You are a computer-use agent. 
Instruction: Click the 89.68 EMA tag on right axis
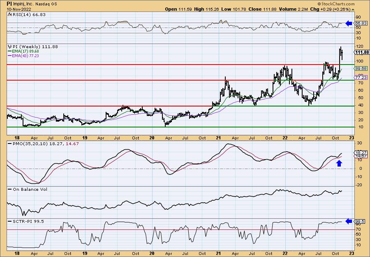click(x=361, y=68)
